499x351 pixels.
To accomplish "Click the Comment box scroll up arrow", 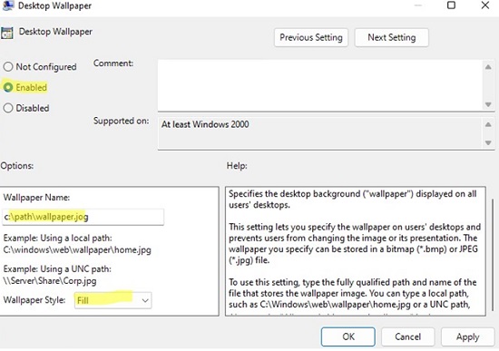I will pos(488,67).
